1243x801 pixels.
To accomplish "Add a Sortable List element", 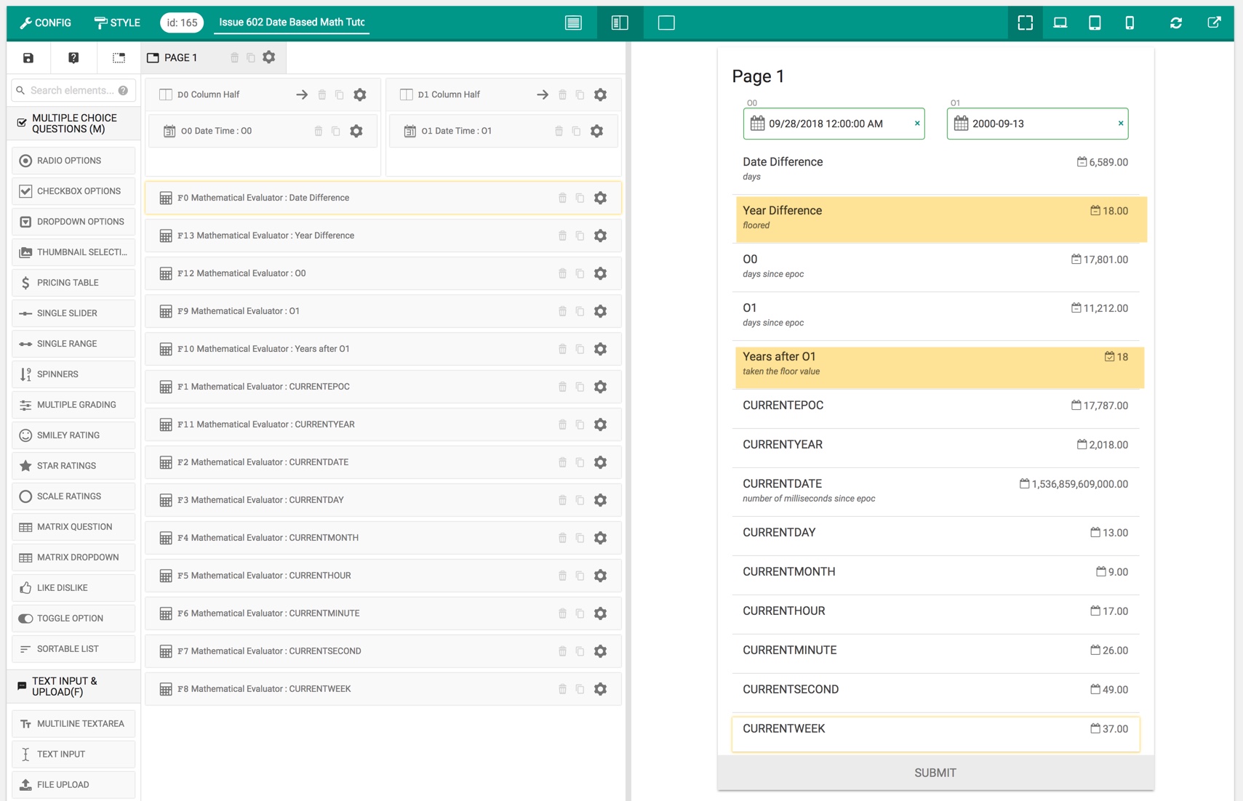I will point(73,649).
